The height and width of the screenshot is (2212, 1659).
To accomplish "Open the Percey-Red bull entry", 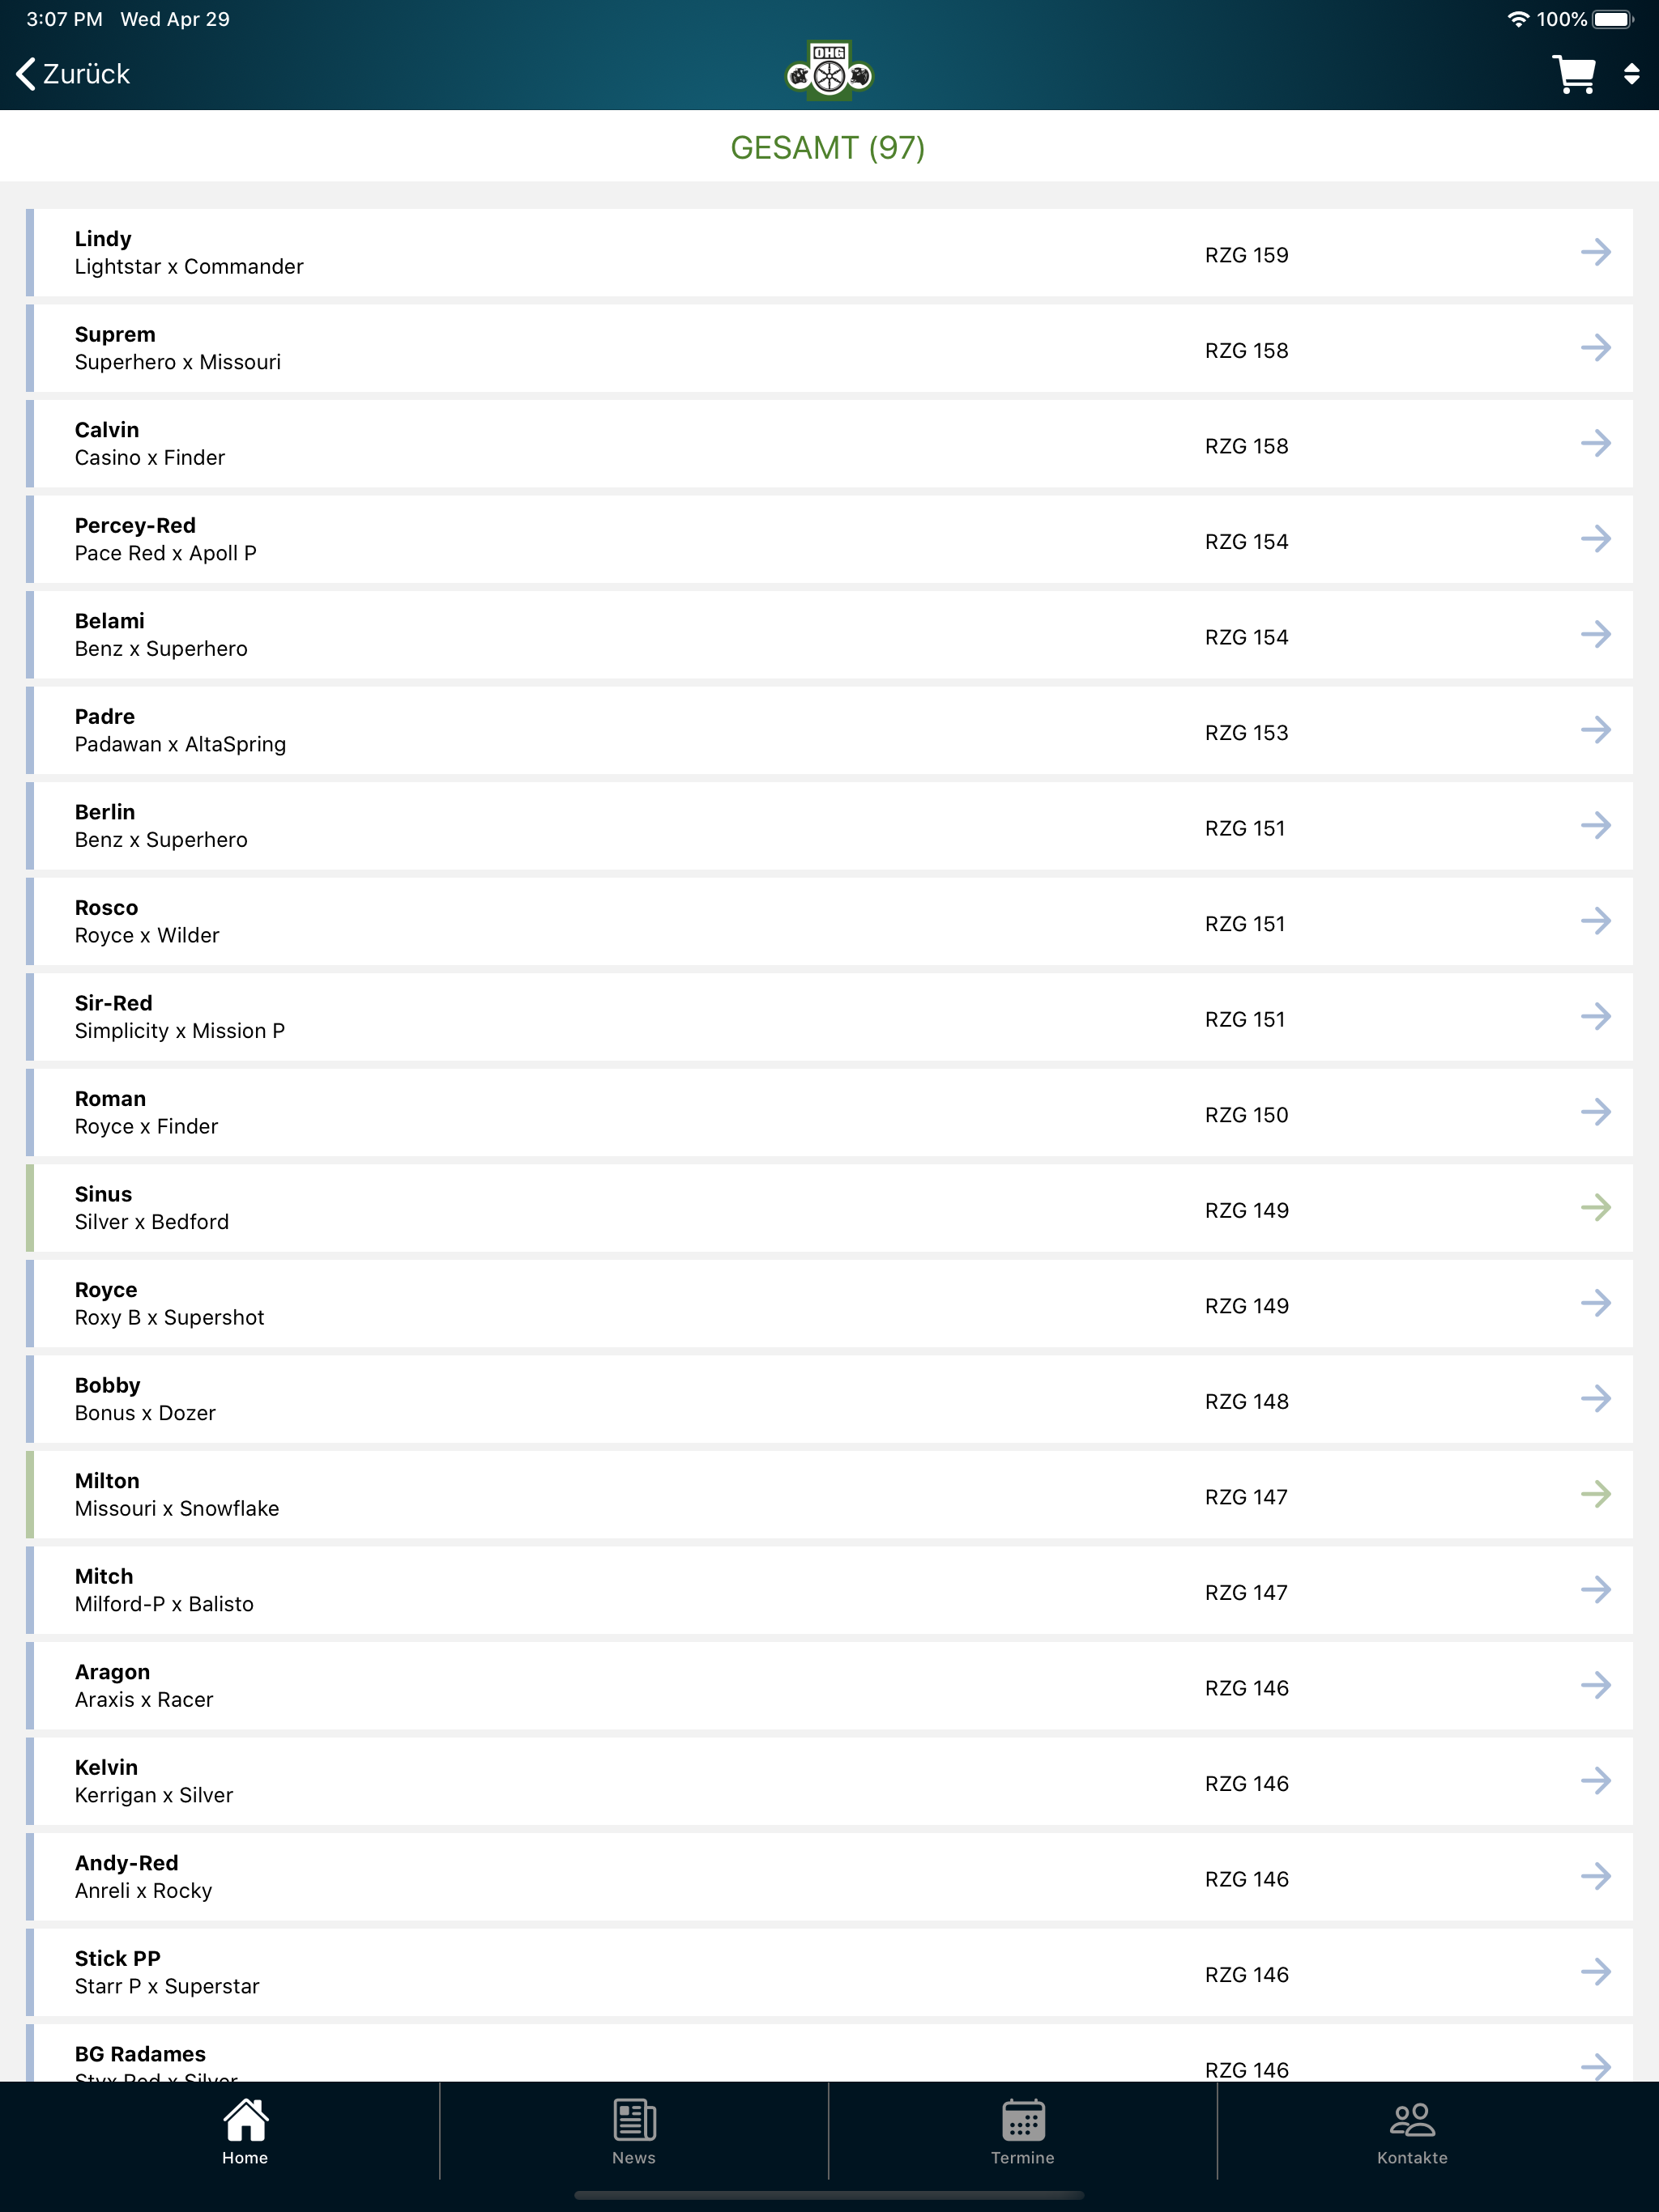I will [x=829, y=539].
